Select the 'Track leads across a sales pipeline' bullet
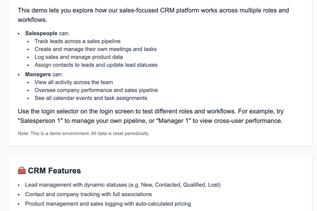The image size is (317, 211). click(x=78, y=41)
